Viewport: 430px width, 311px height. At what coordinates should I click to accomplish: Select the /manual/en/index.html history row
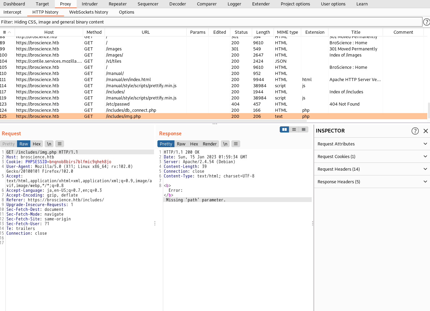pos(214,79)
